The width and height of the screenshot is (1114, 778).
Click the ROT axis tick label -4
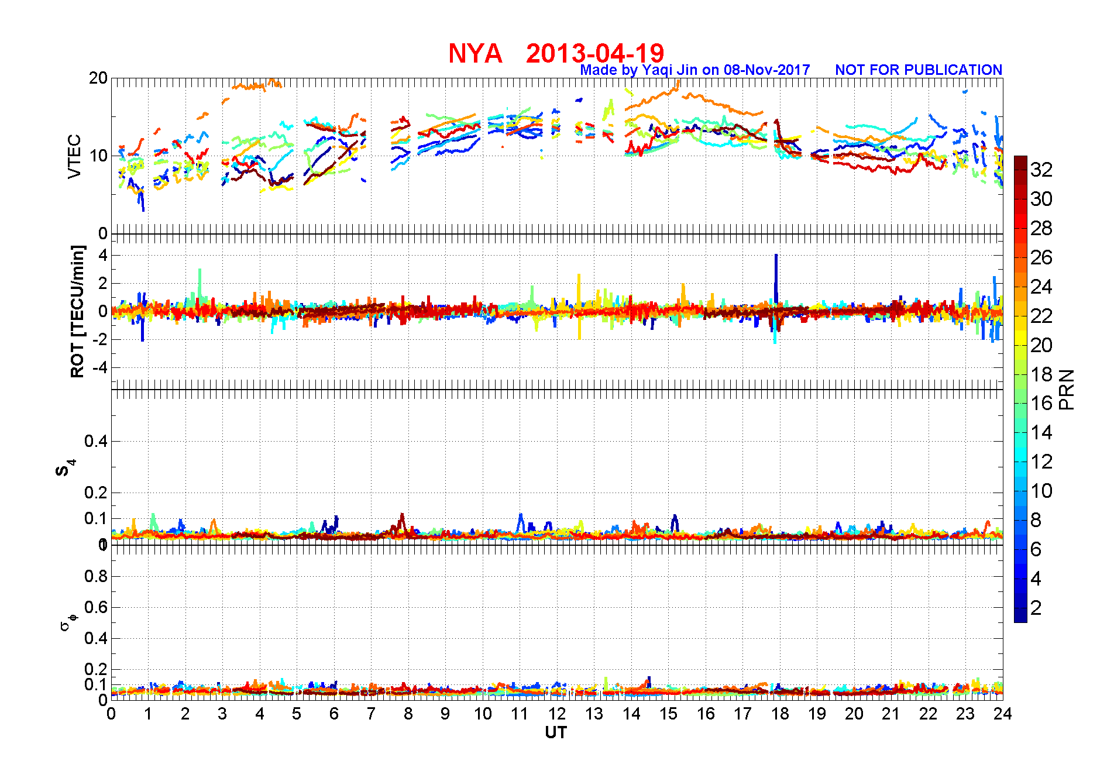click(100, 368)
